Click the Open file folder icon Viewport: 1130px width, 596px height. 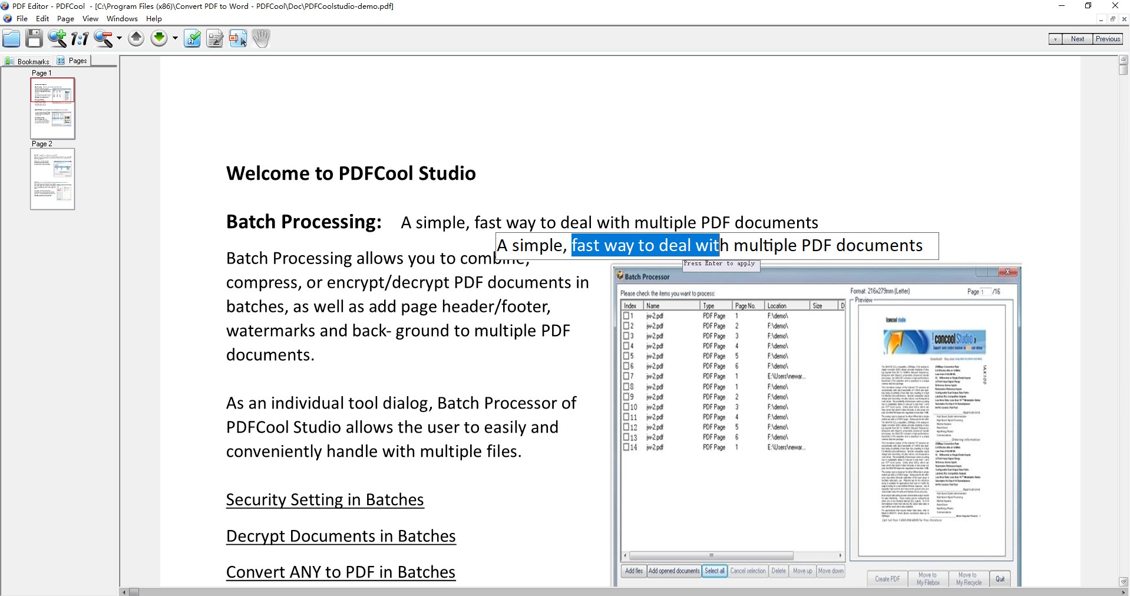(11, 39)
